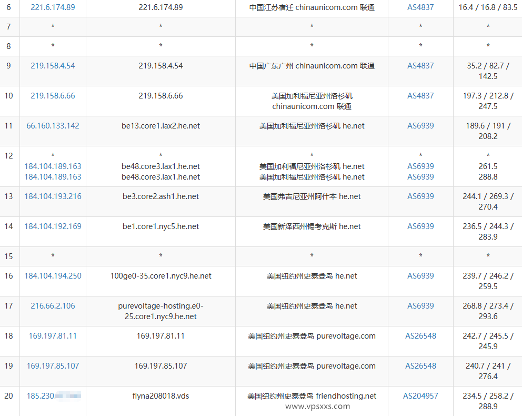Click the location 美国弗吉尼亚州阿什本 he.net
The width and height of the screenshot is (522, 416).
click(x=312, y=196)
